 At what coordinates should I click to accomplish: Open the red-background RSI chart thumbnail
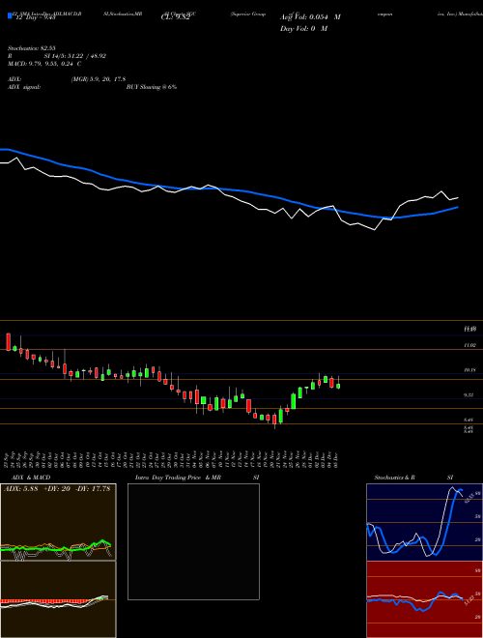pos(424,599)
